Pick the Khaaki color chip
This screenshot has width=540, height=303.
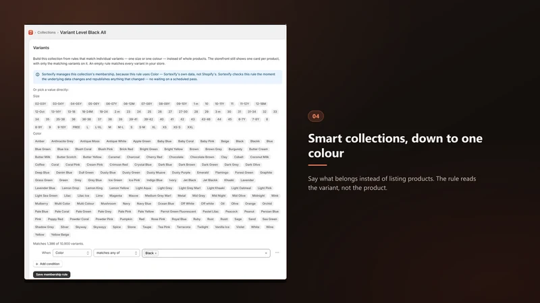tap(229, 180)
